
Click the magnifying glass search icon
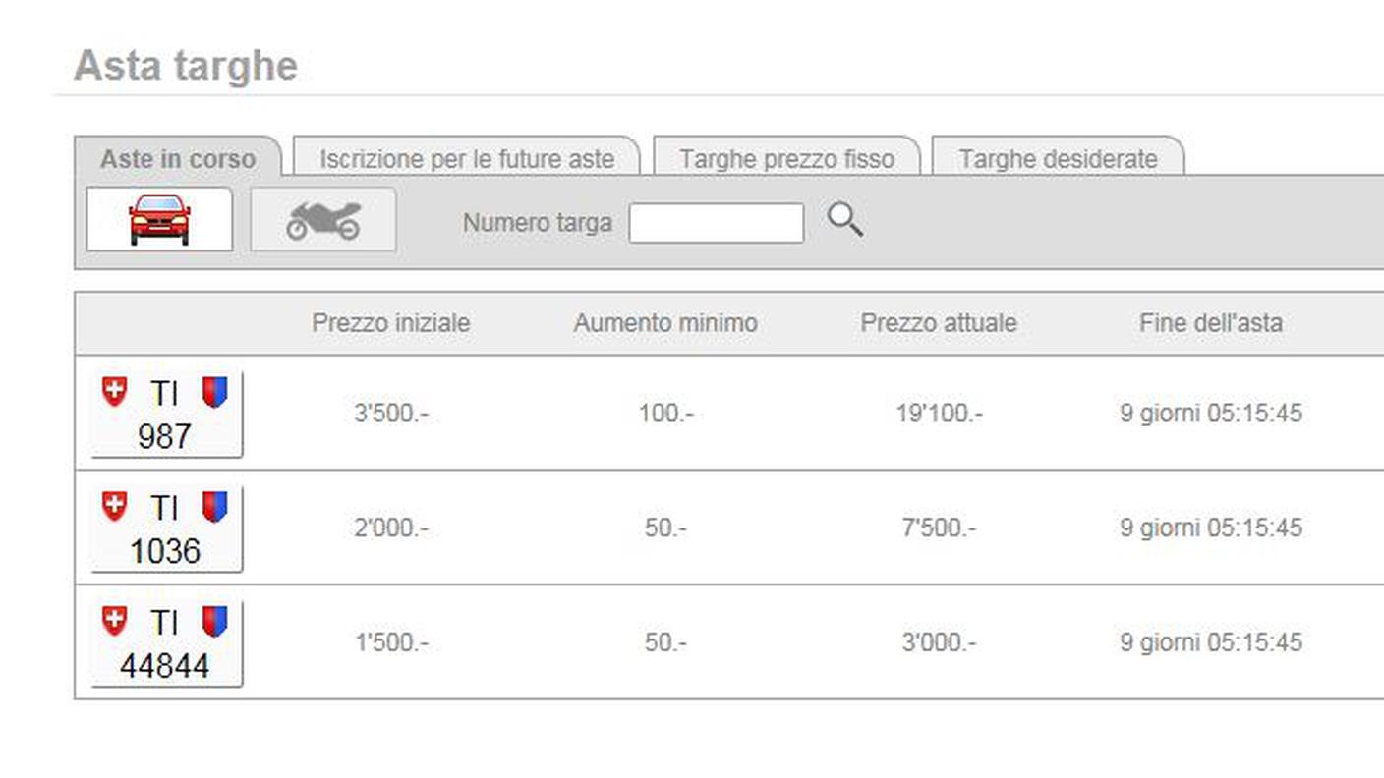844,221
